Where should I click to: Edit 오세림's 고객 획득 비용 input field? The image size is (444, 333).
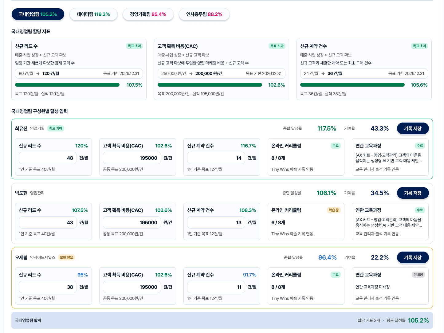pyautogui.click(x=132, y=287)
